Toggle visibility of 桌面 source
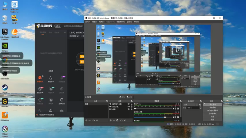The width and height of the screenshot is (246, 138). (129, 109)
